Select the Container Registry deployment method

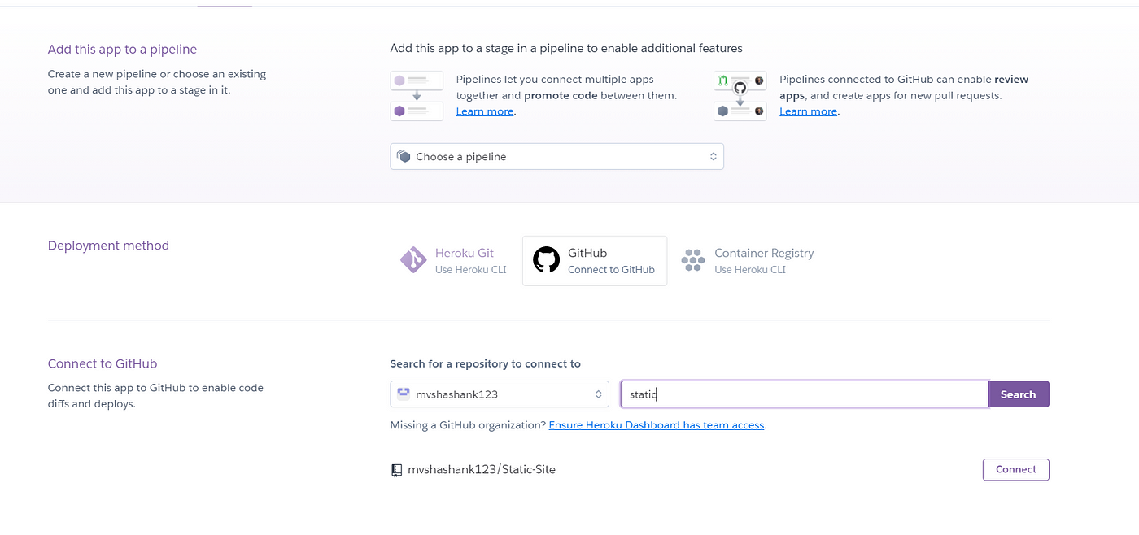pos(748,260)
